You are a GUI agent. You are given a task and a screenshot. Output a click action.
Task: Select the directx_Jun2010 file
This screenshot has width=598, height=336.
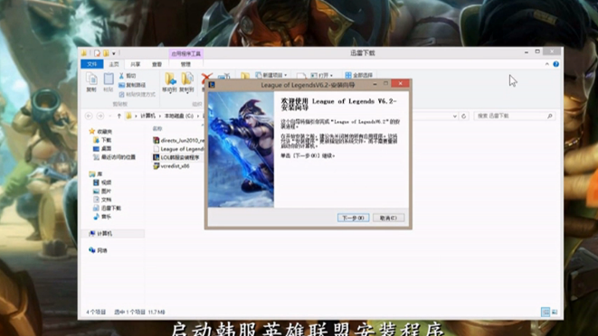[178, 140]
